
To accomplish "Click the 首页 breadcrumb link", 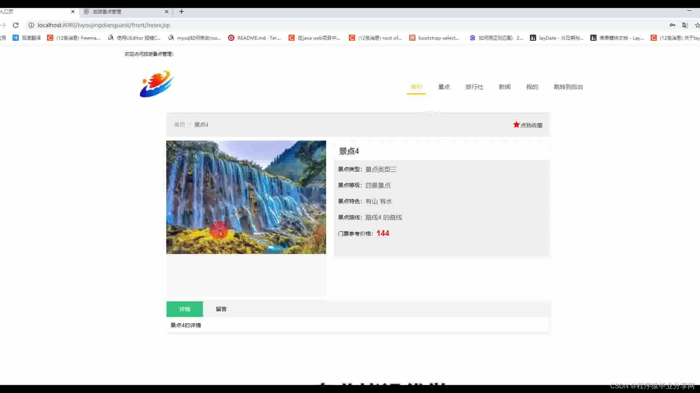I will click(x=179, y=125).
